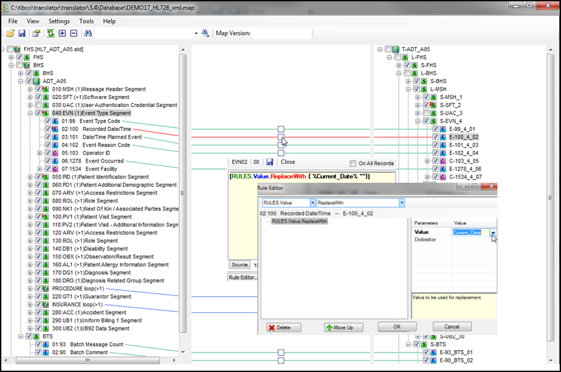
Task: Open the Settings menu
Action: 59,21
